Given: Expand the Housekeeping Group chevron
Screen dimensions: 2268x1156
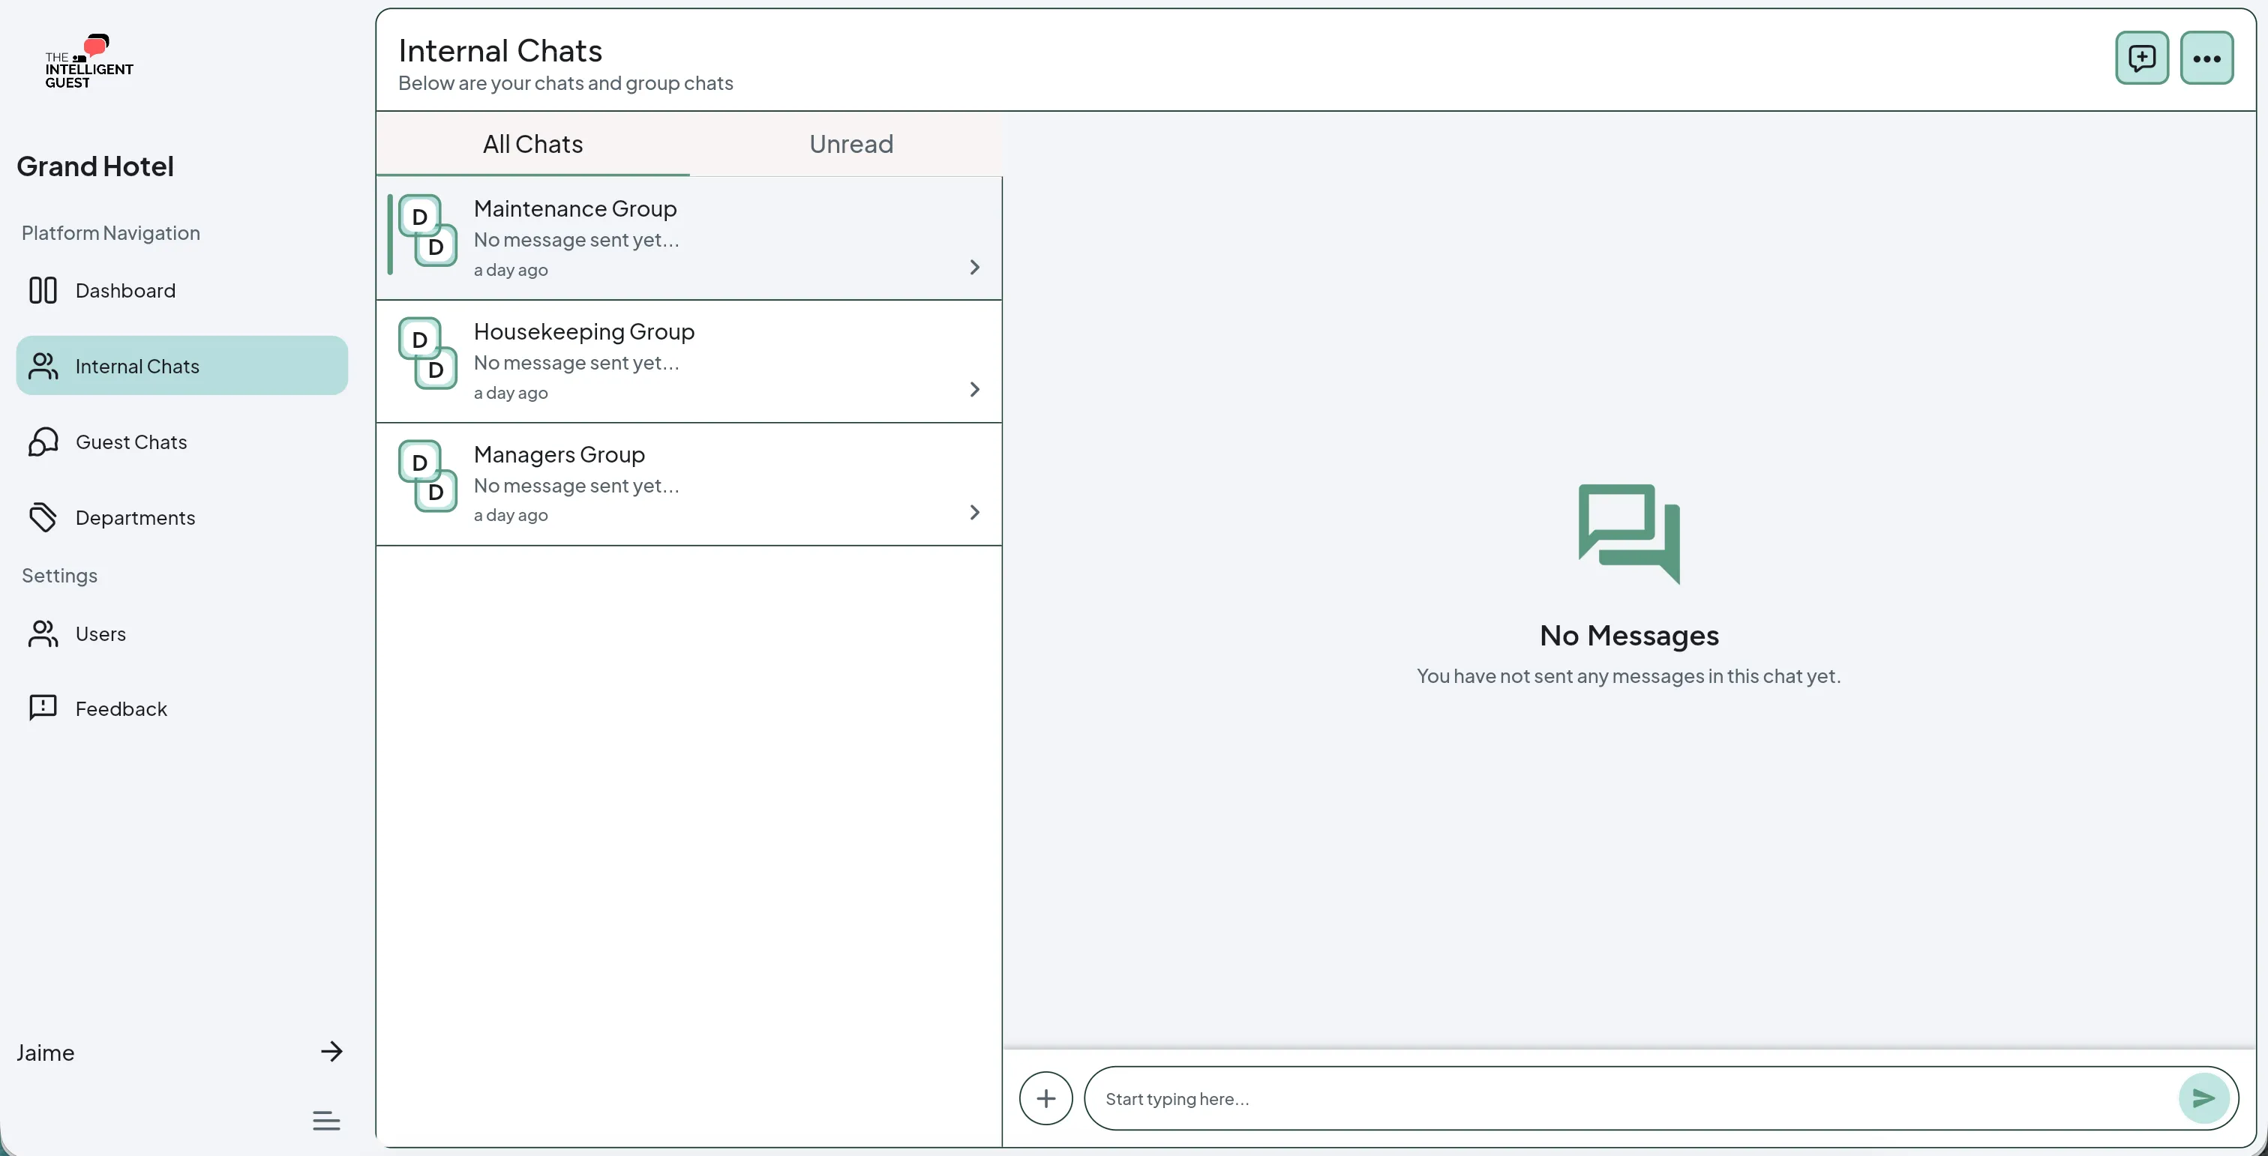Looking at the screenshot, I should pos(973,389).
